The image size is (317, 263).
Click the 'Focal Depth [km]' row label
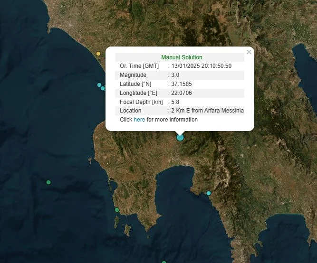[141, 102]
